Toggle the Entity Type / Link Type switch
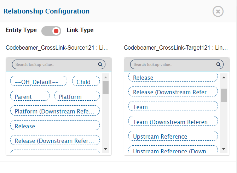 click(51, 31)
